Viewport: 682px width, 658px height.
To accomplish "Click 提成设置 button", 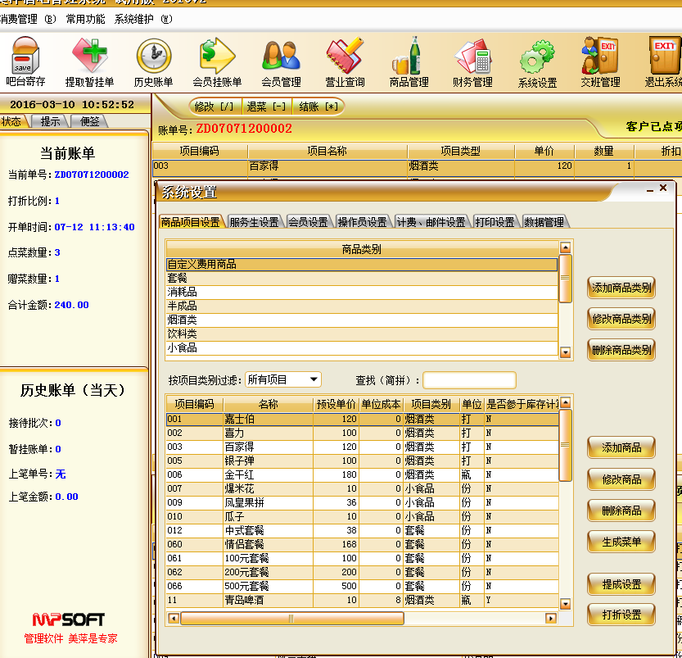I will (621, 584).
